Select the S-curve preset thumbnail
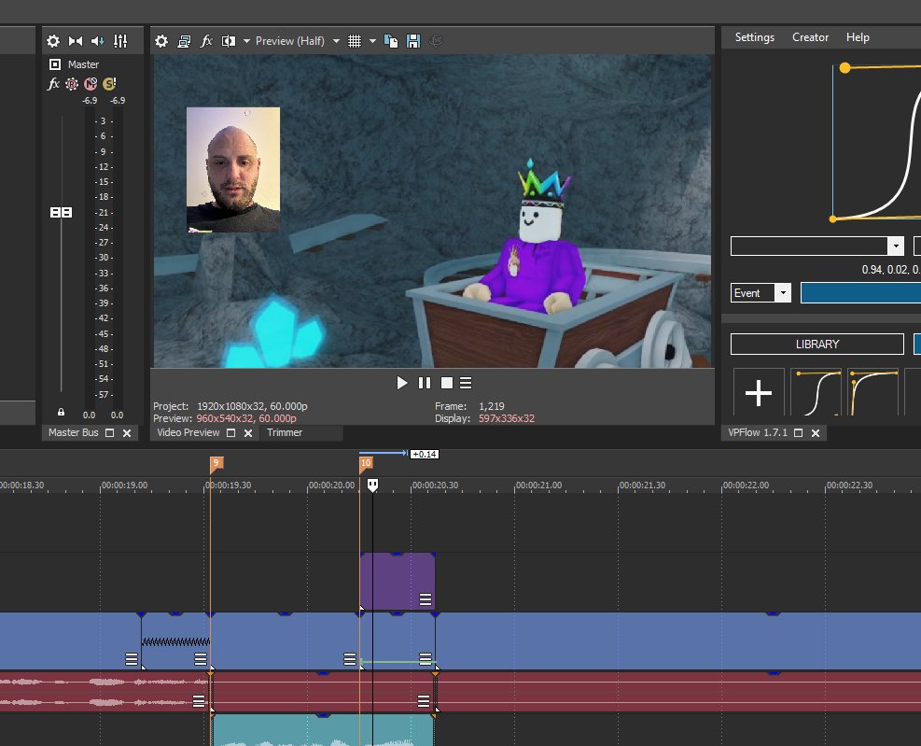This screenshot has height=746, width=921. [x=816, y=393]
